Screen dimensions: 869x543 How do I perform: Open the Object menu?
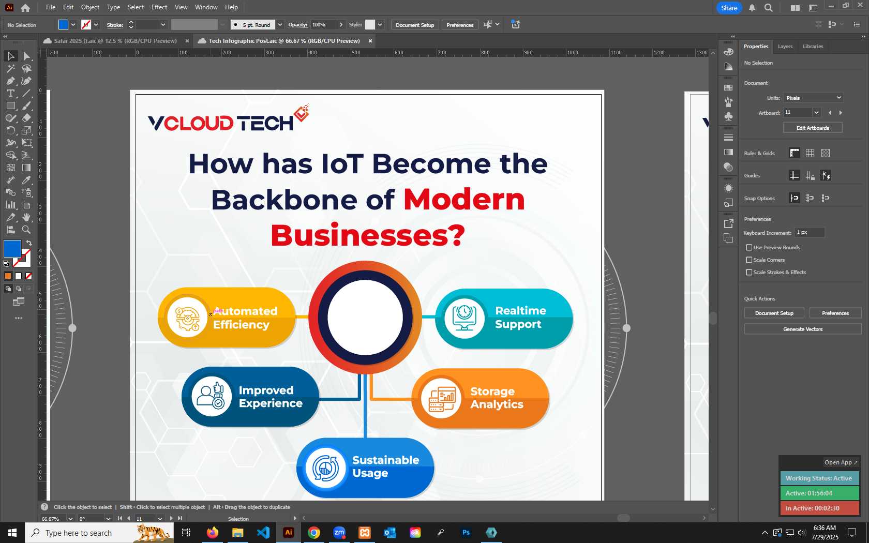[x=90, y=7]
